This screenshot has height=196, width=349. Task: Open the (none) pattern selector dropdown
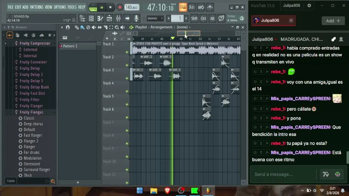pyautogui.click(x=155, y=19)
